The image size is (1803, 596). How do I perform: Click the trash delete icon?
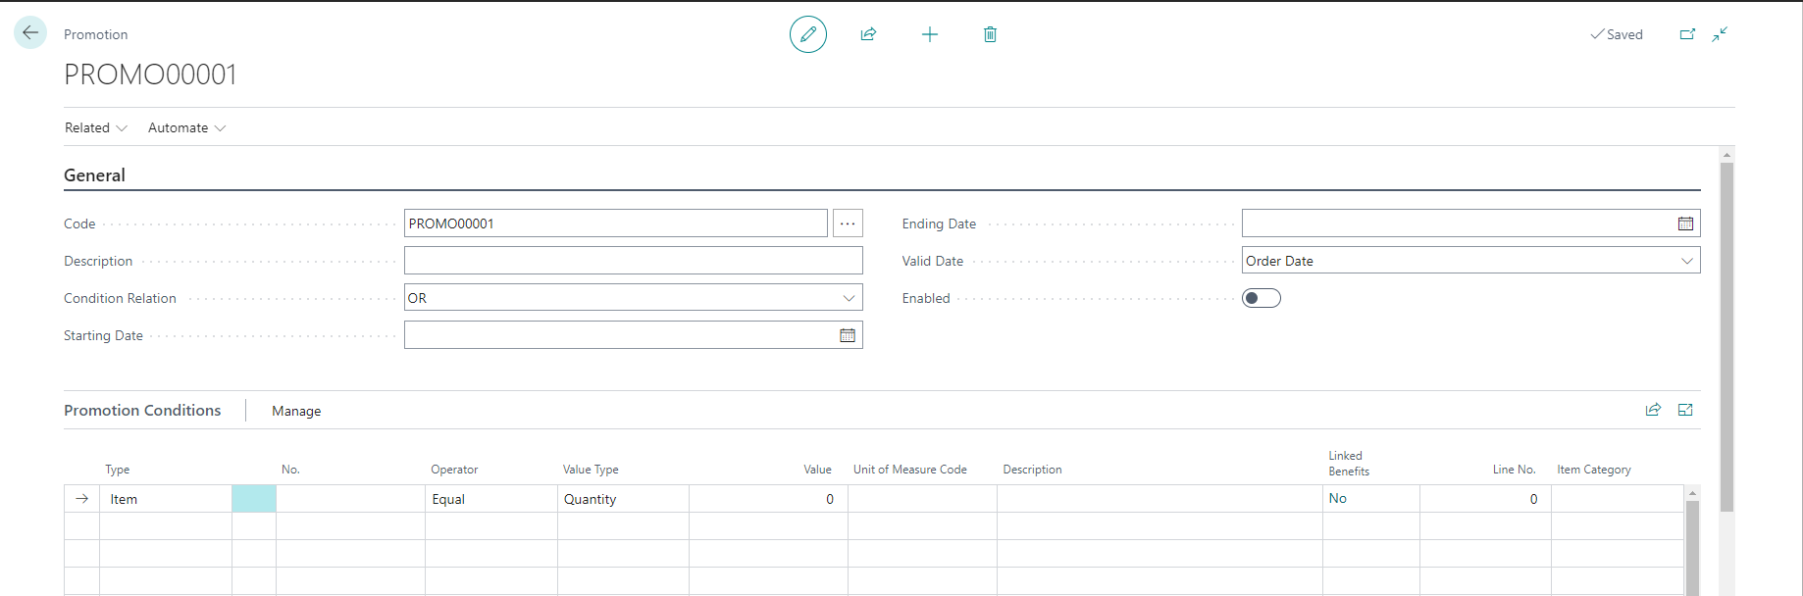pos(990,34)
